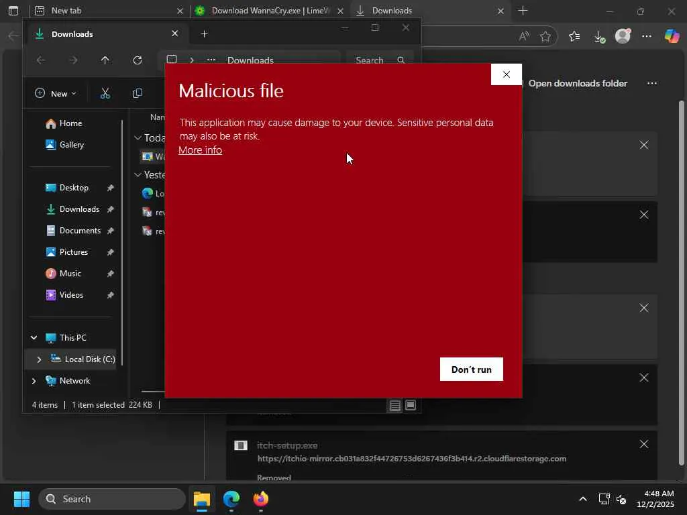Remove itch-setup.exe entry from downloads list
The width and height of the screenshot is (687, 515).
643,445
